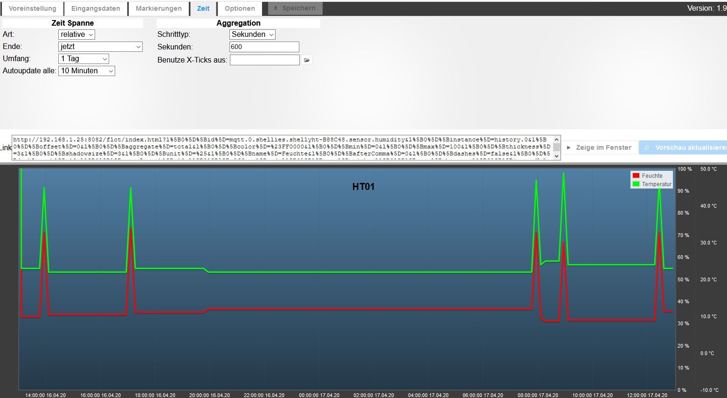Click the 50.0 °C temperature axis label
This screenshot has height=398, width=727.
click(708, 169)
